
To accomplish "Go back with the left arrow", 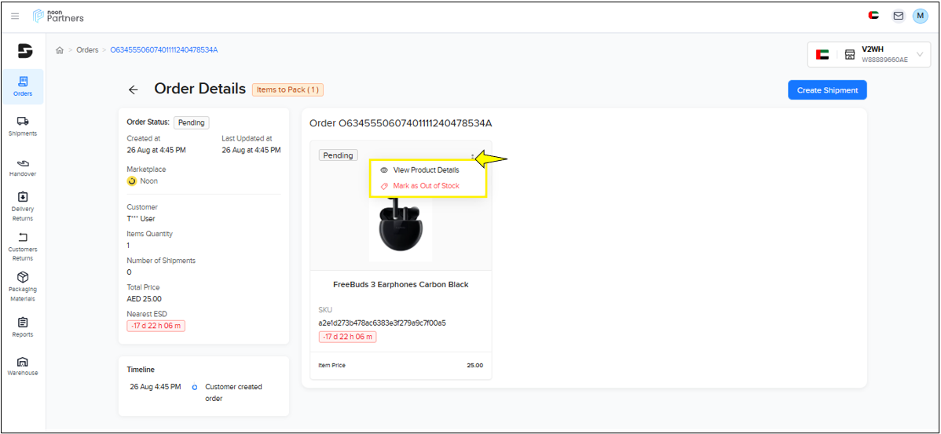I will (x=134, y=90).
